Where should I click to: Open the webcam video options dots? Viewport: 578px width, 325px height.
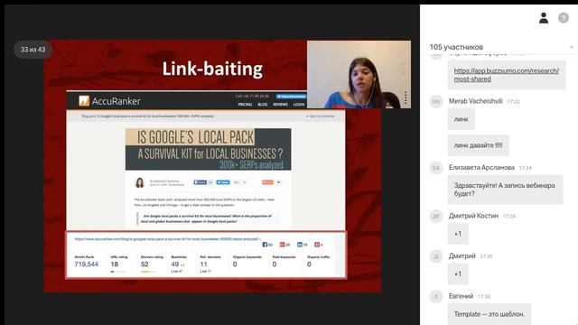tap(406, 97)
